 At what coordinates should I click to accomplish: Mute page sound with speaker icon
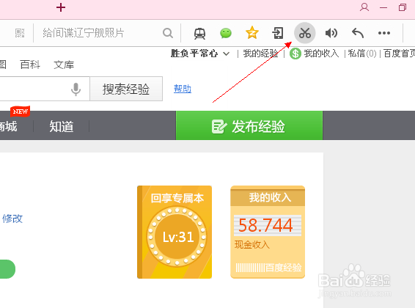pos(331,33)
